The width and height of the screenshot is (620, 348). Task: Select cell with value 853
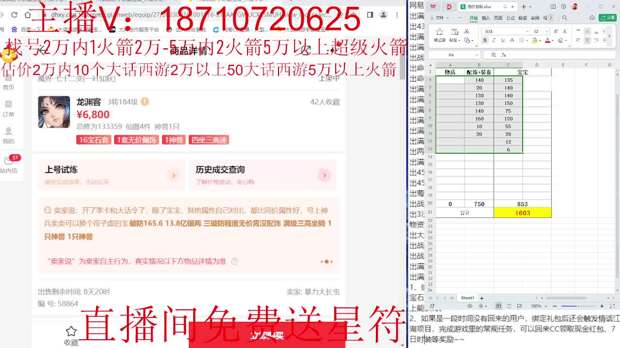(522, 204)
